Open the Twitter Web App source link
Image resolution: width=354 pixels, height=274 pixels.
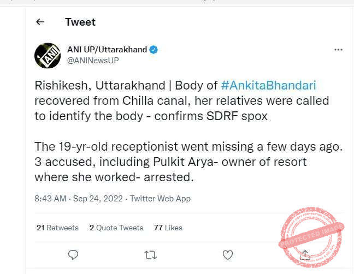(160, 199)
